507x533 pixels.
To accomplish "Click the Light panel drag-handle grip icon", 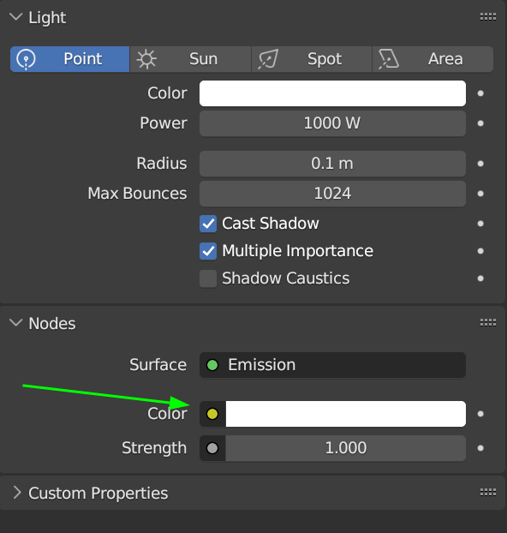I will click(488, 16).
